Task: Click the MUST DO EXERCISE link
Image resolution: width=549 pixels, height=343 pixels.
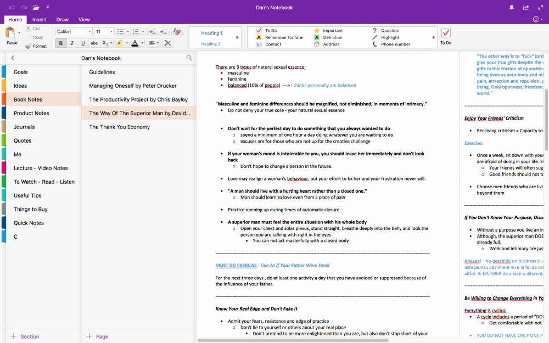Action: click(236, 265)
